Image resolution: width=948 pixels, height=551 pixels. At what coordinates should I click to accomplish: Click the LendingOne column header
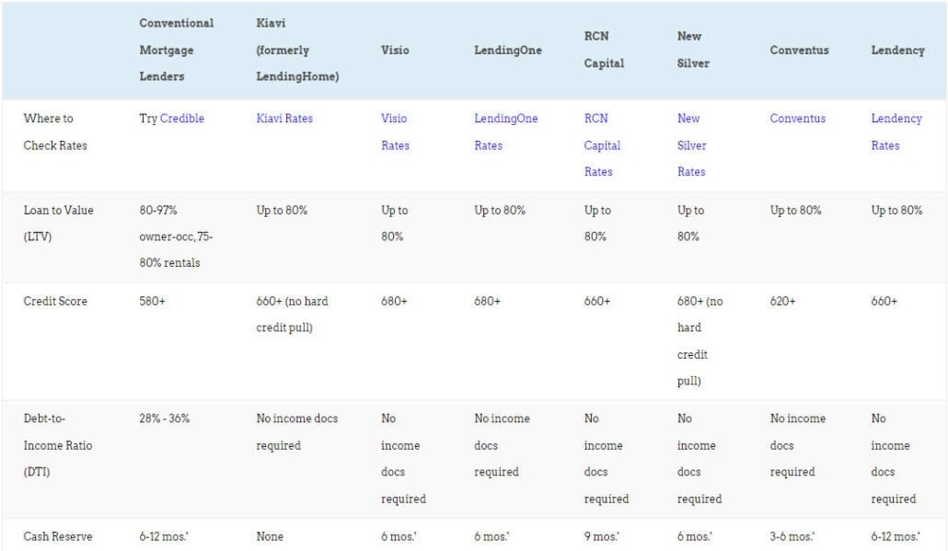(507, 50)
